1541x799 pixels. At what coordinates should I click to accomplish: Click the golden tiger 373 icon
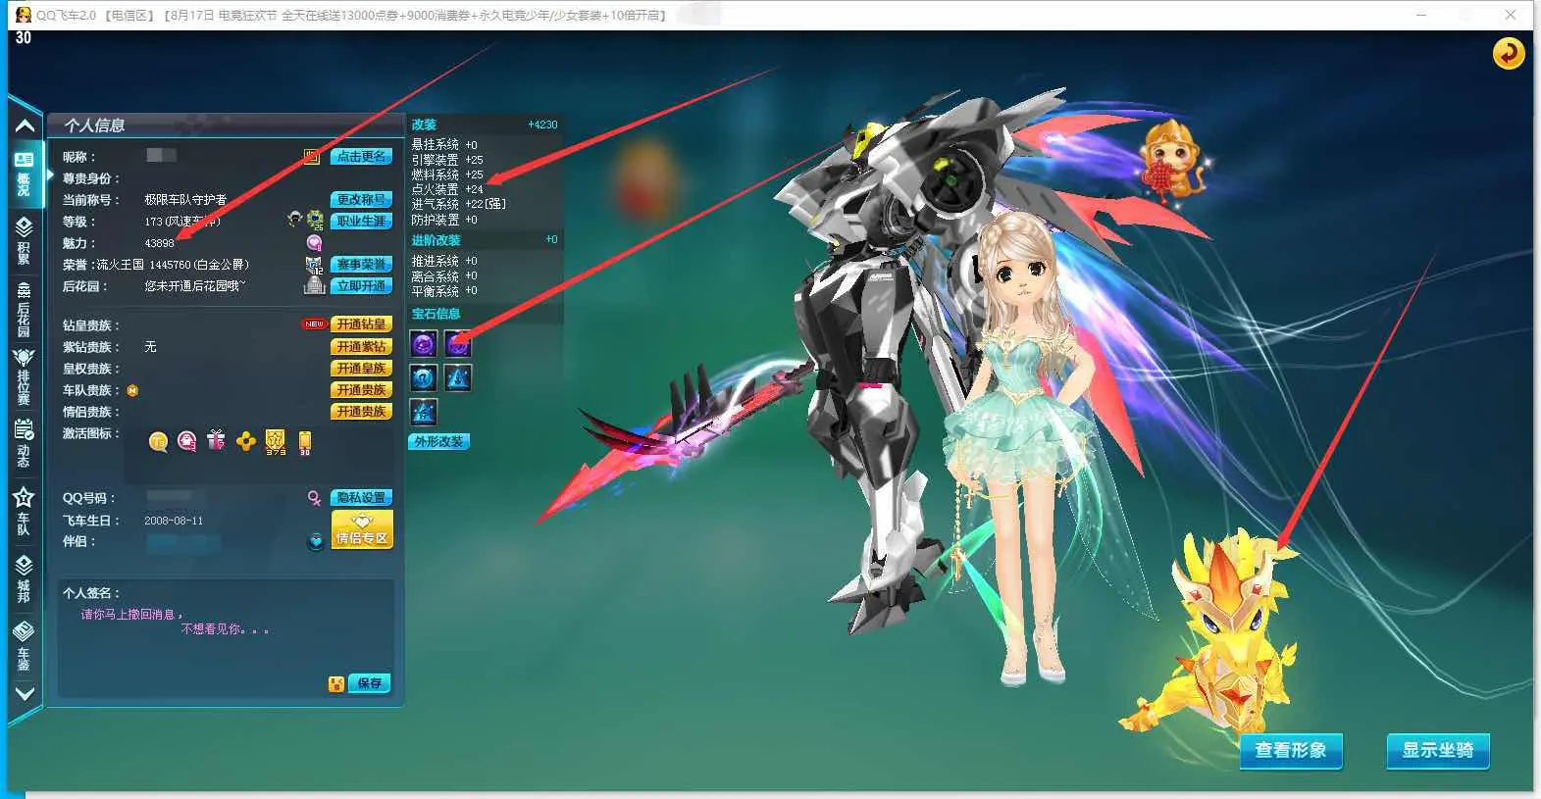276,442
